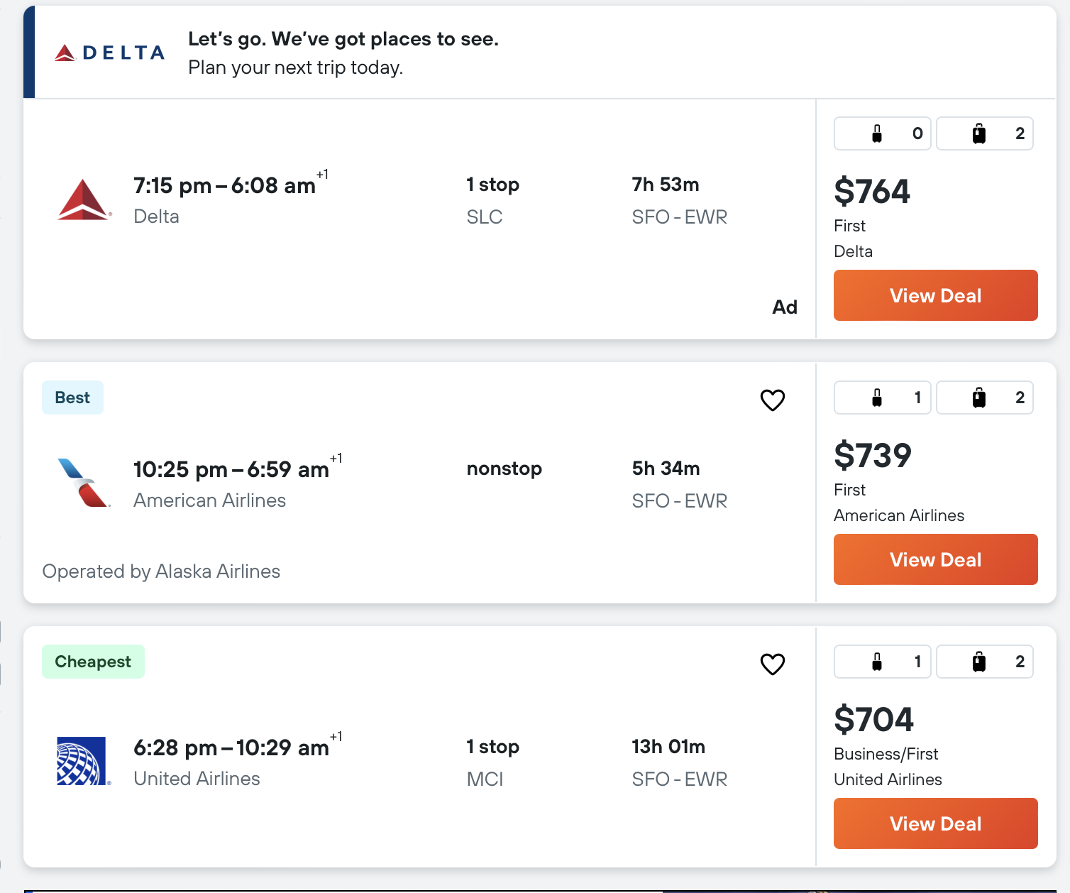
Task: Click the 1 stop SLC layover info
Action: [x=492, y=200]
